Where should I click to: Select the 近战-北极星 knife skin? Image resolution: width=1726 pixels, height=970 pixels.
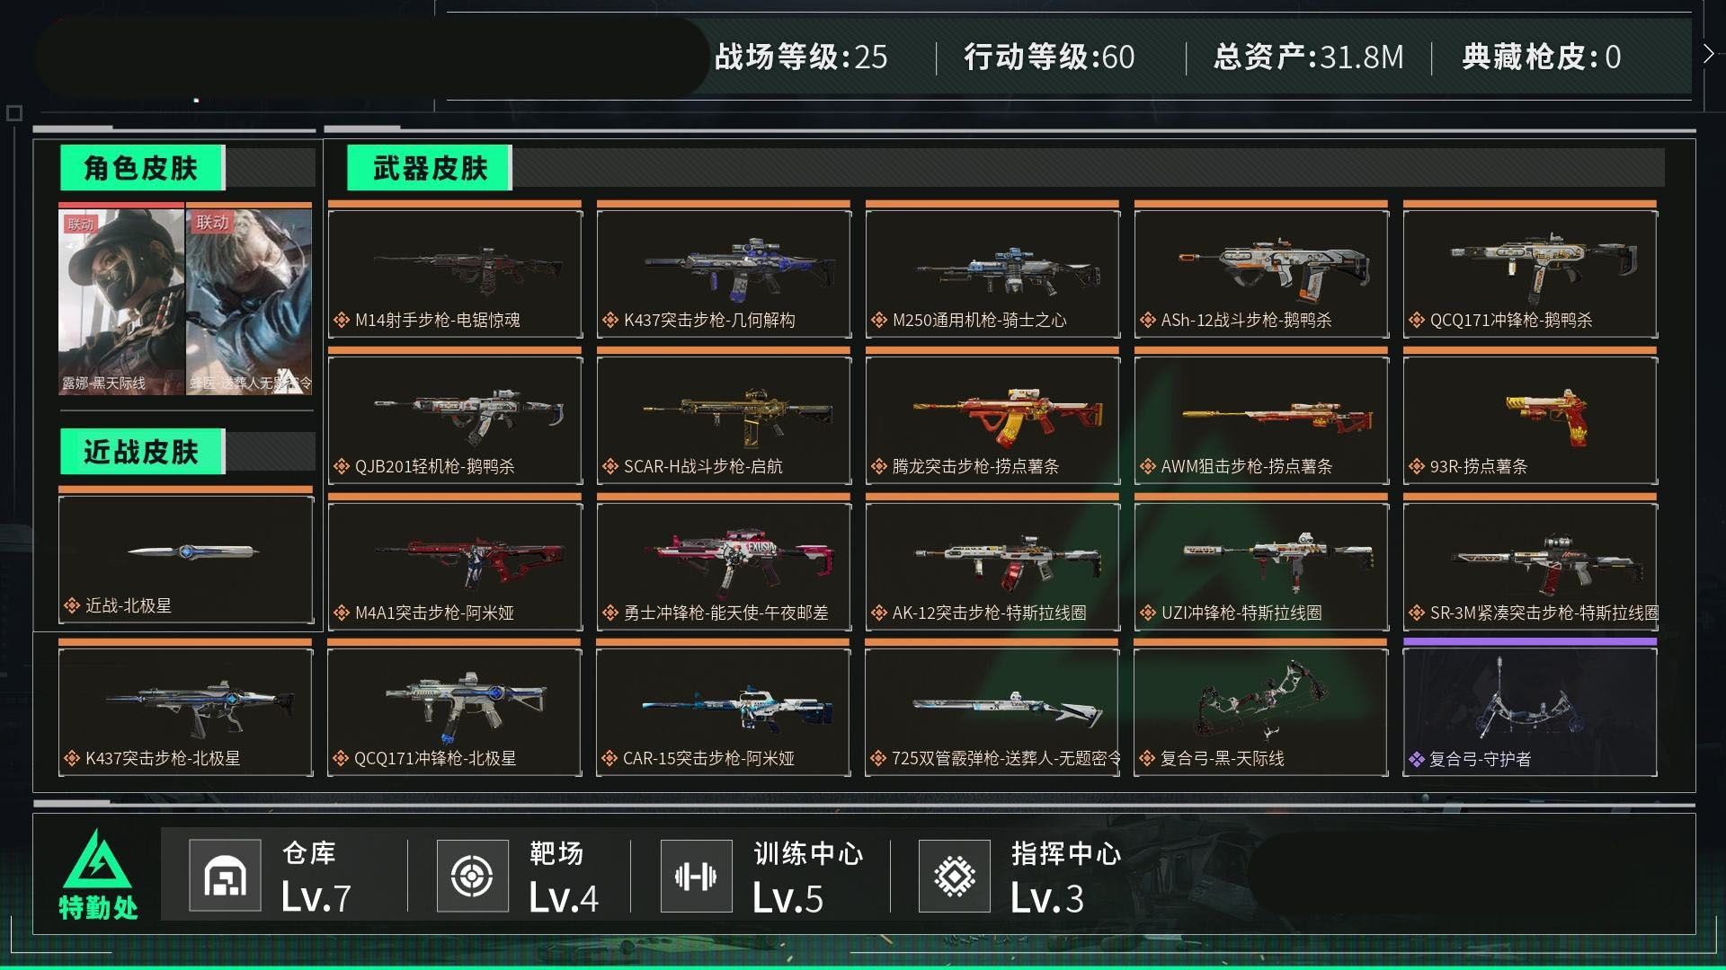pyautogui.click(x=186, y=560)
